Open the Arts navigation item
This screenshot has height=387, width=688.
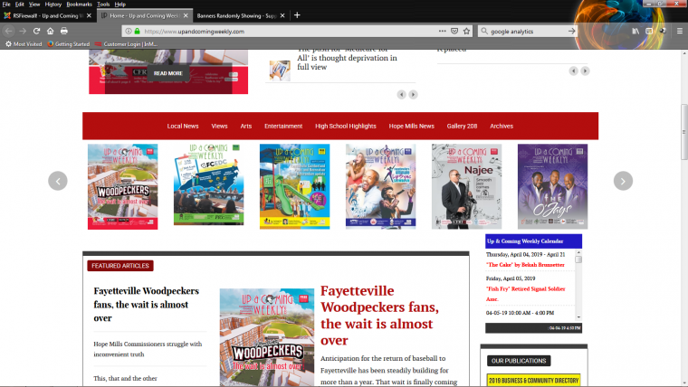point(246,127)
